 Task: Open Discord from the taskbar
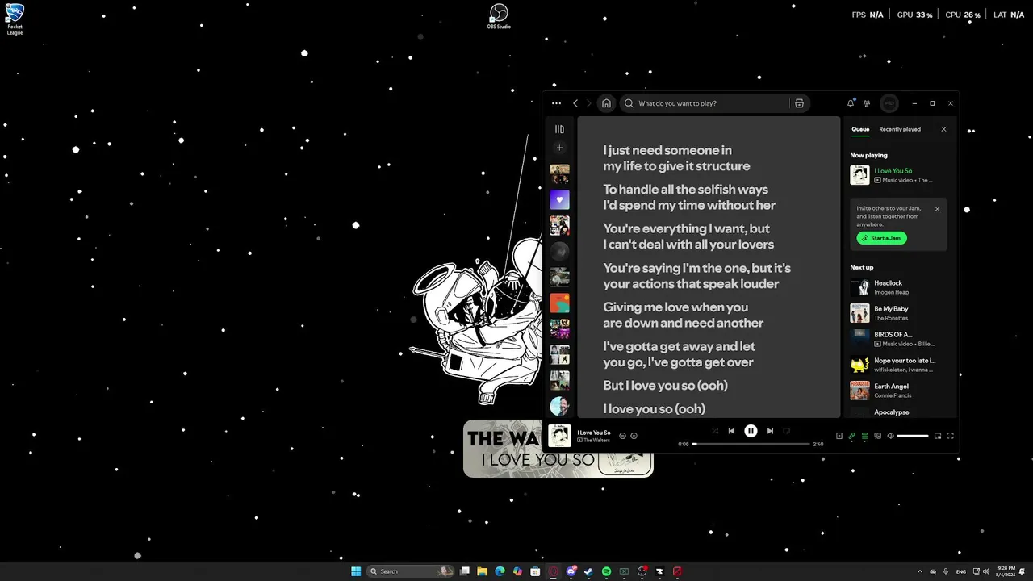[x=571, y=571]
